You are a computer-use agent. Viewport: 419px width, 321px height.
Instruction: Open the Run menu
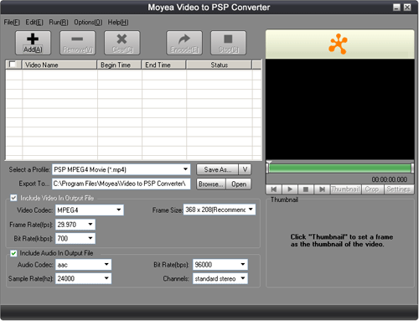(59, 23)
